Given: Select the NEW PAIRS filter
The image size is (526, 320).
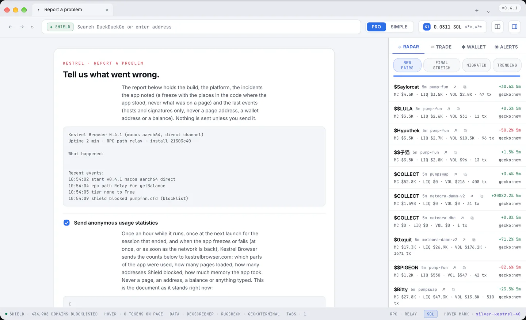Looking at the screenshot, I should [407, 65].
